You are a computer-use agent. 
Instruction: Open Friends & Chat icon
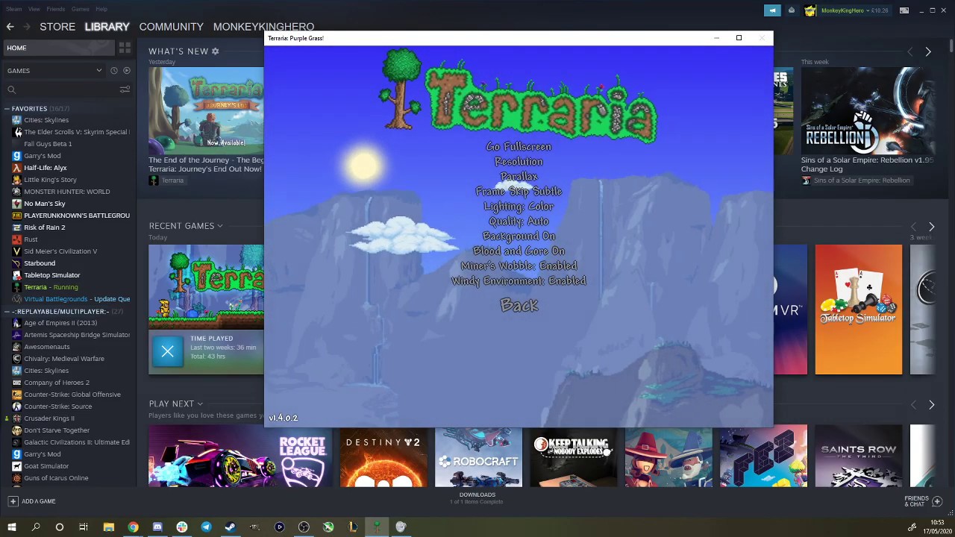(937, 501)
